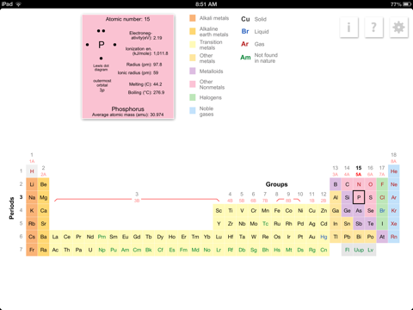Choose the Copernicium (Cn) element

click(324, 250)
